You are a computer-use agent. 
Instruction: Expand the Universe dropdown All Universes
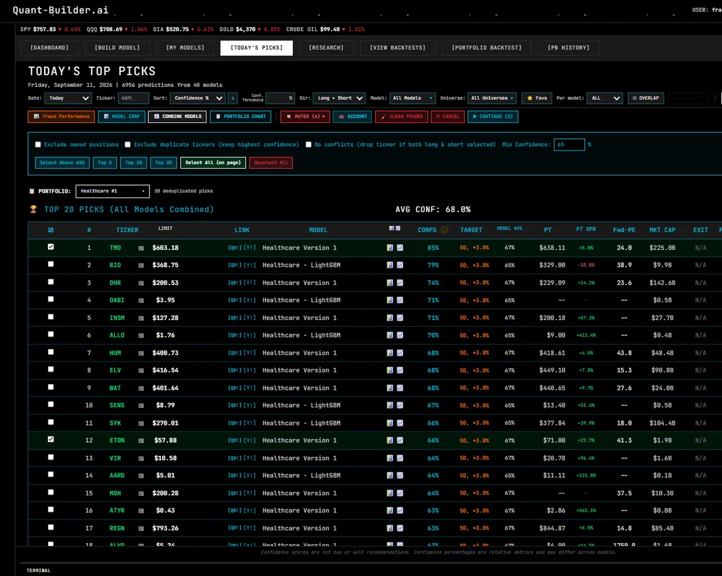click(x=492, y=98)
